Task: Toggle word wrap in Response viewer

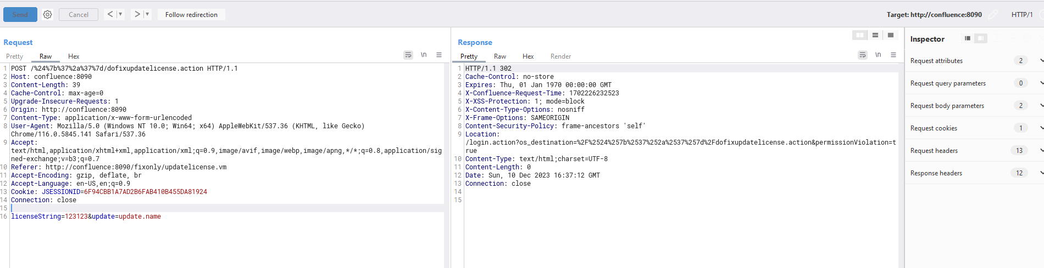Action: click(863, 55)
